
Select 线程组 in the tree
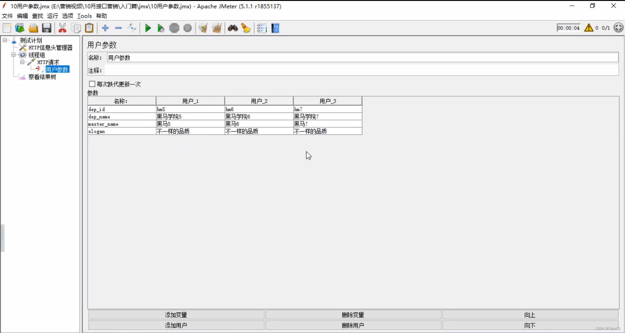(37, 55)
